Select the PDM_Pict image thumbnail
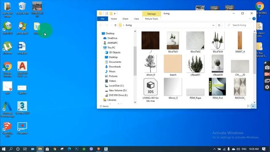Image resolution: width=270 pixels, height=152 pixels. [218, 89]
